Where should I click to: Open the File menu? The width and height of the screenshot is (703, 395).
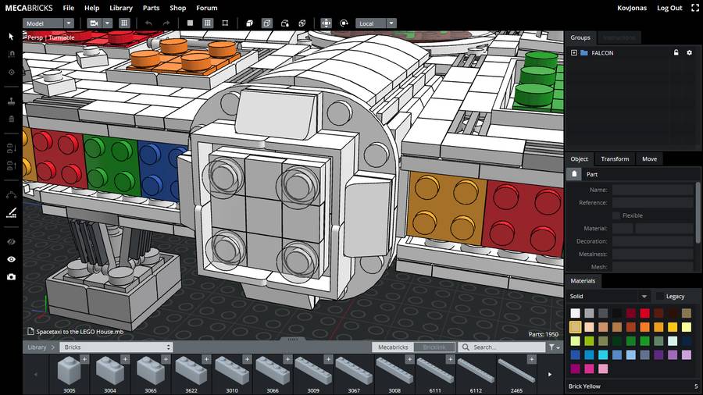pos(69,8)
